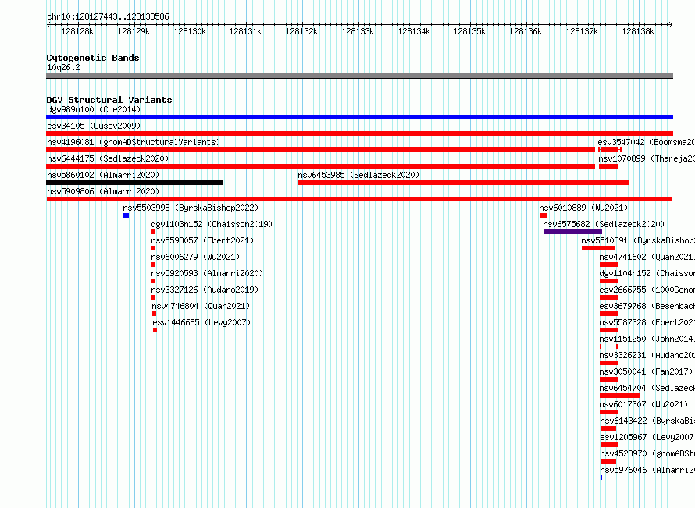
Task: Open variant nsv6010889 (Wu2021) label
Action: (583, 208)
